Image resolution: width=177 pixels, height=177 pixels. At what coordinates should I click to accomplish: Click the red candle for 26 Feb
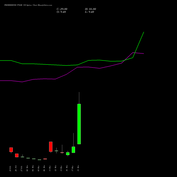point(17,155)
